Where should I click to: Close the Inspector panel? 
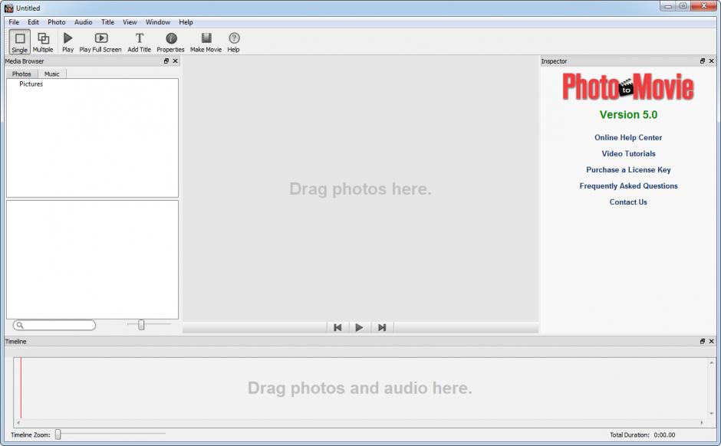[x=711, y=61]
